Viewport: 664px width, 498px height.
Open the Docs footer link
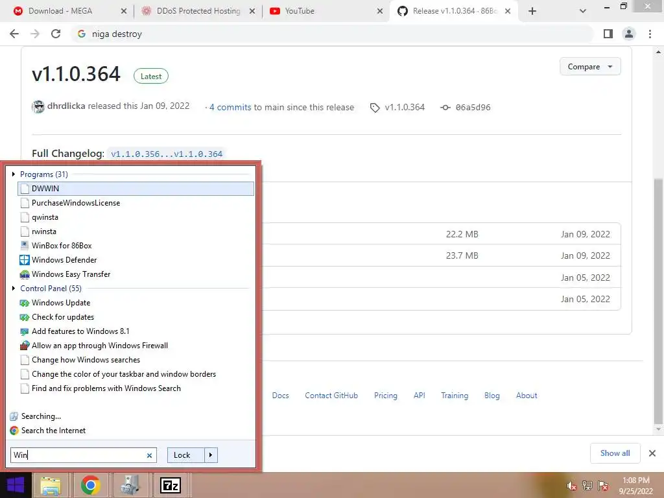click(280, 395)
